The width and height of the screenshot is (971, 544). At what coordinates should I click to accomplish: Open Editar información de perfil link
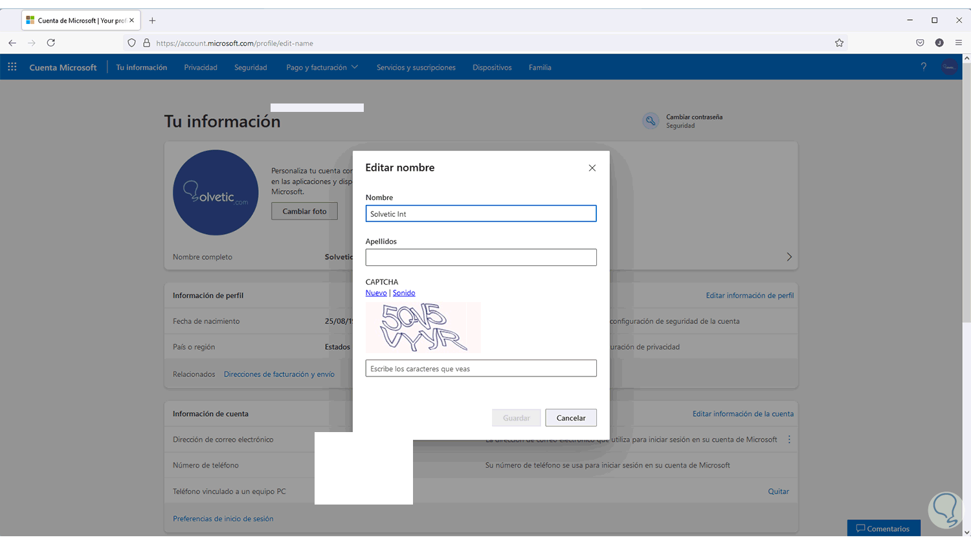pos(750,296)
